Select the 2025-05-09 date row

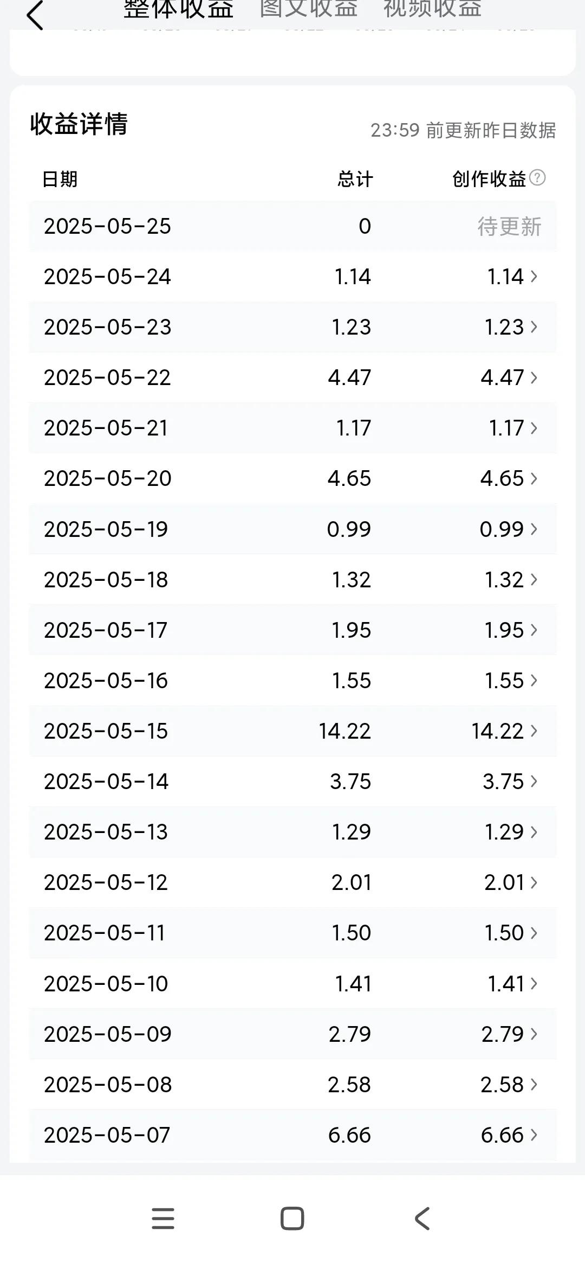pos(292,1034)
